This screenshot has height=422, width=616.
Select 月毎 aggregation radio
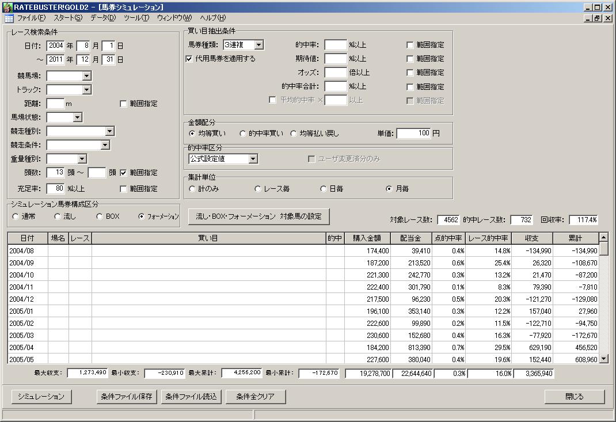click(389, 189)
